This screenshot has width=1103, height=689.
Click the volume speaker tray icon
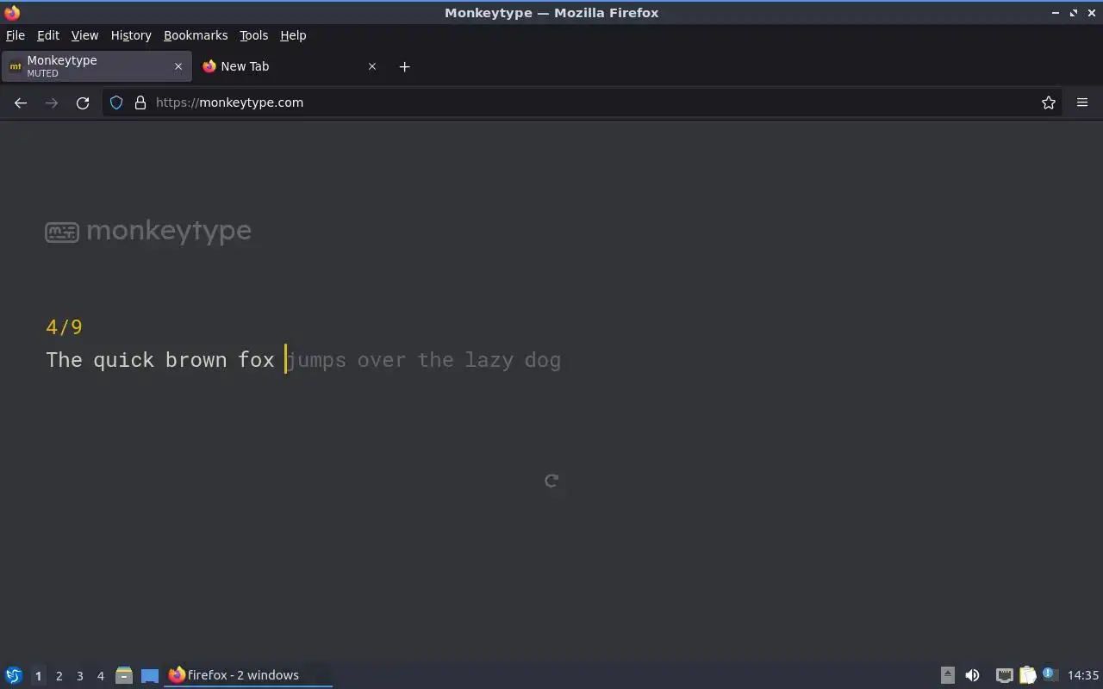click(x=972, y=675)
